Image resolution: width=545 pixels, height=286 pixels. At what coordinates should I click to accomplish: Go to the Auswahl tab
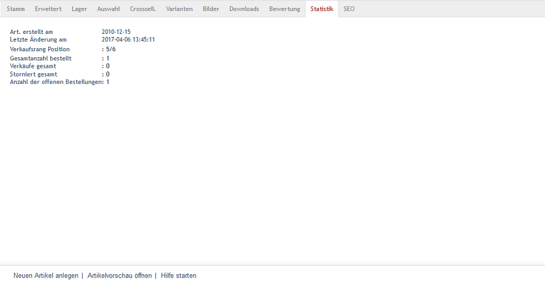click(x=109, y=9)
